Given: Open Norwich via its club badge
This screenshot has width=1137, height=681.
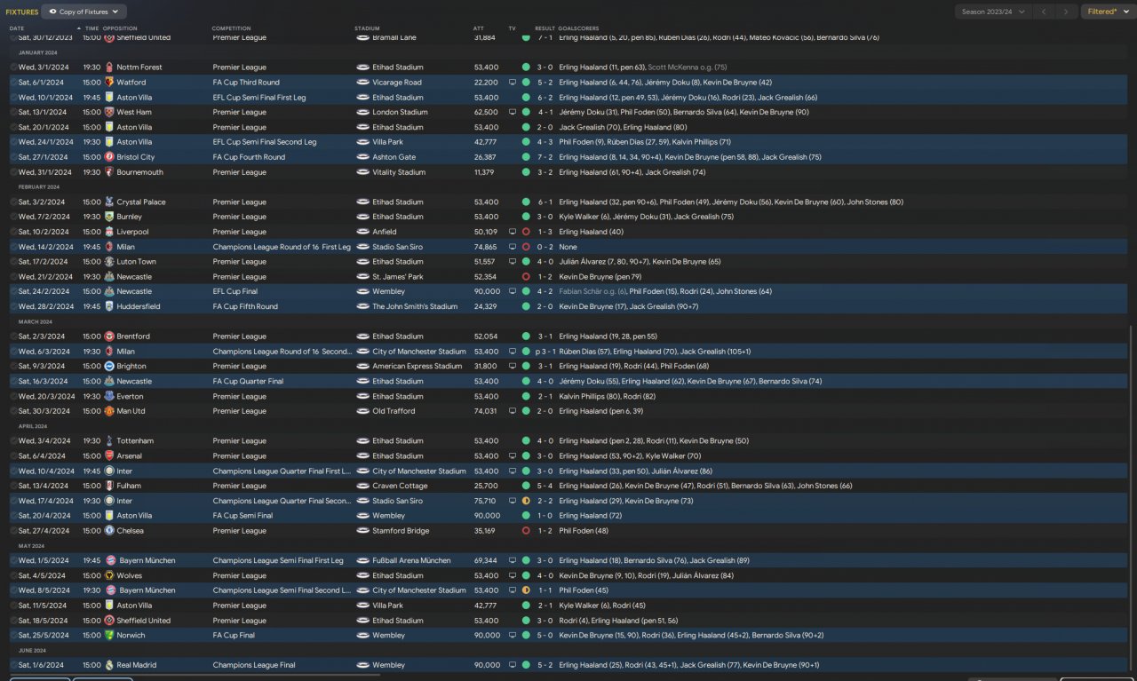Looking at the screenshot, I should coord(109,636).
